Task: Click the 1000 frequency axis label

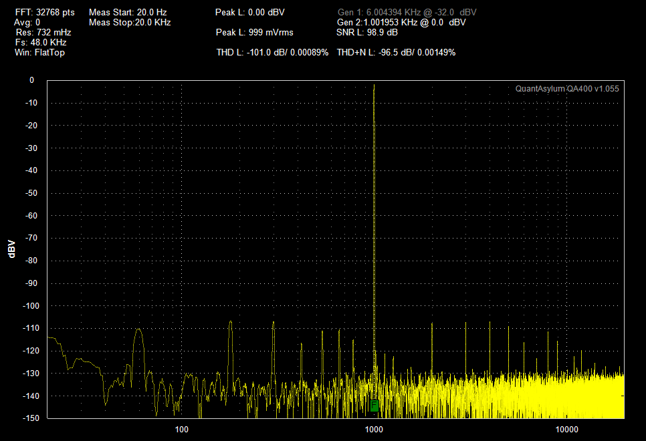Action: [x=374, y=430]
